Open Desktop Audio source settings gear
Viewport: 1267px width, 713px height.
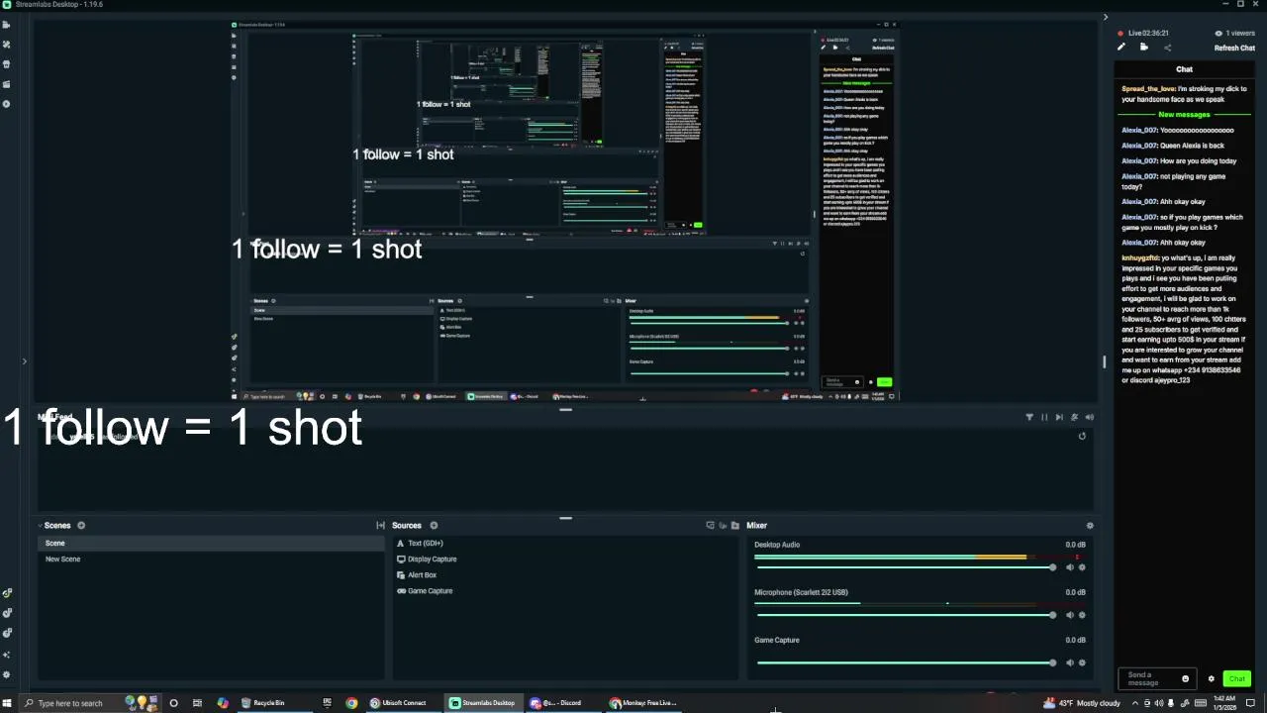(x=1081, y=567)
